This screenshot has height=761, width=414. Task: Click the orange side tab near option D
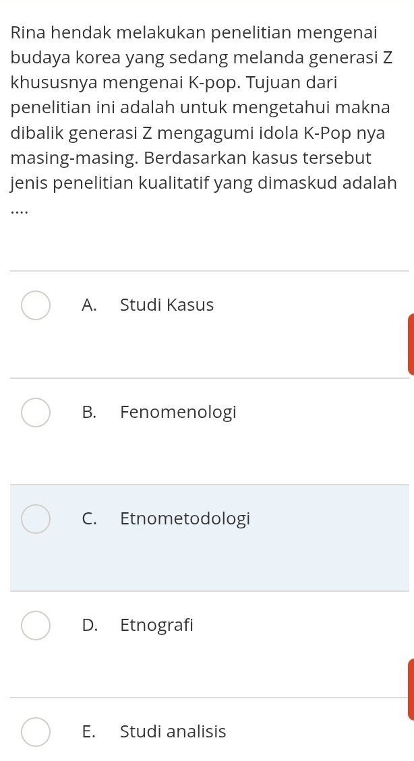pos(411,689)
